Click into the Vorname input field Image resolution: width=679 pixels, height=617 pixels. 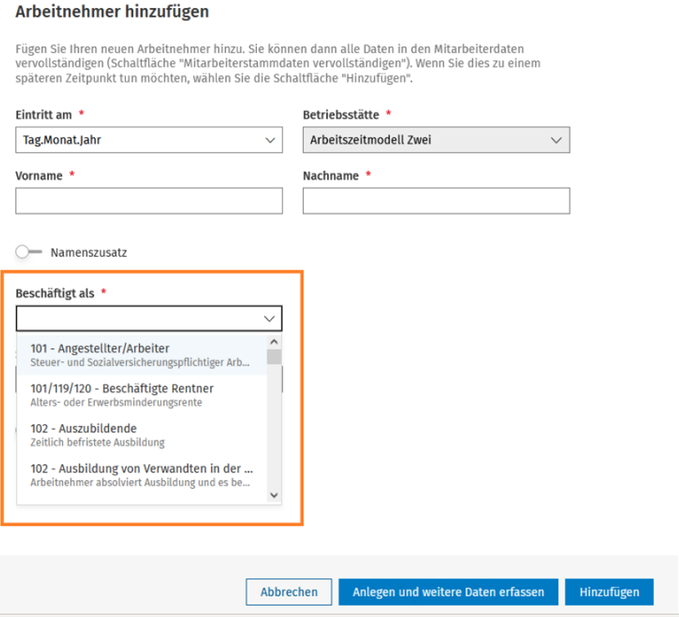pyautogui.click(x=149, y=201)
